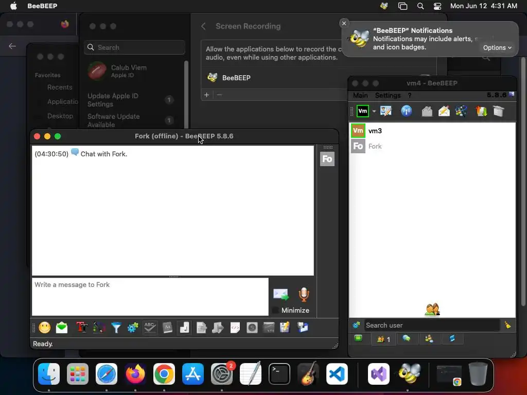Click the save chat floppy-with-pencil icon
This screenshot has width=527, height=395.
pyautogui.click(x=285, y=327)
